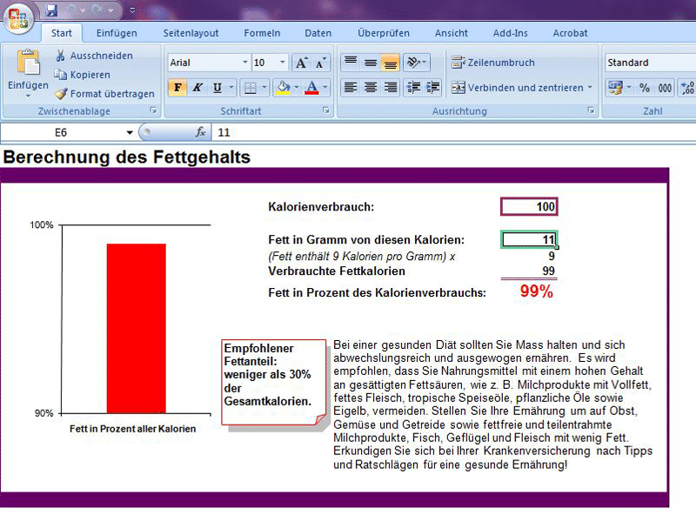Click the formula bar showing 11
Image resolution: width=696 pixels, height=522 pixels.
[x=454, y=132]
